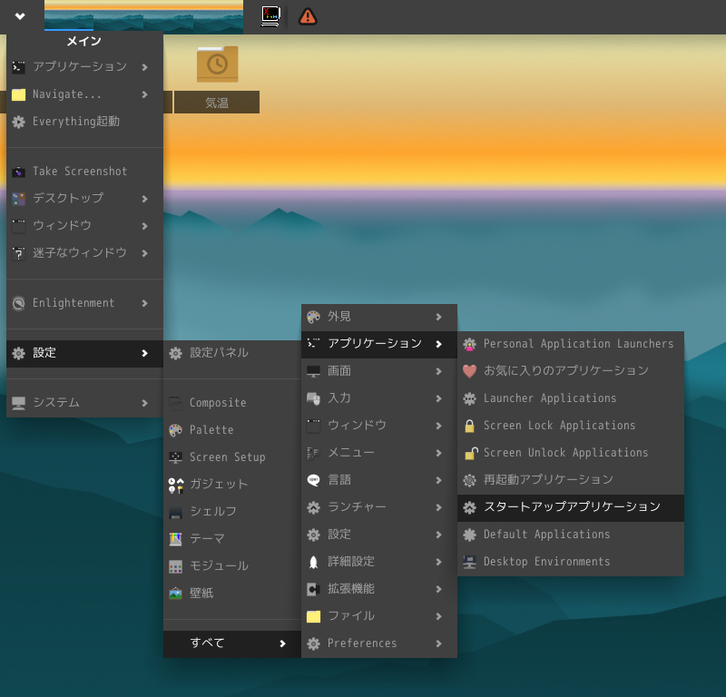Click the ガジェット gadget icon

(175, 485)
